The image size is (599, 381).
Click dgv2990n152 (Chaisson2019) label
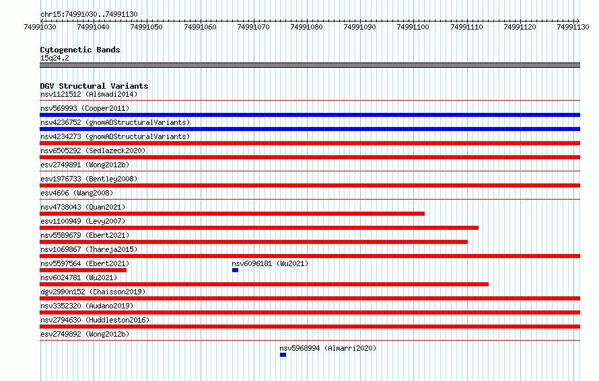pos(93,292)
